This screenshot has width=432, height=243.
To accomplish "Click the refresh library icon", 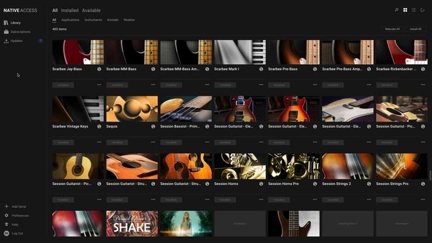I will click(x=422, y=10).
